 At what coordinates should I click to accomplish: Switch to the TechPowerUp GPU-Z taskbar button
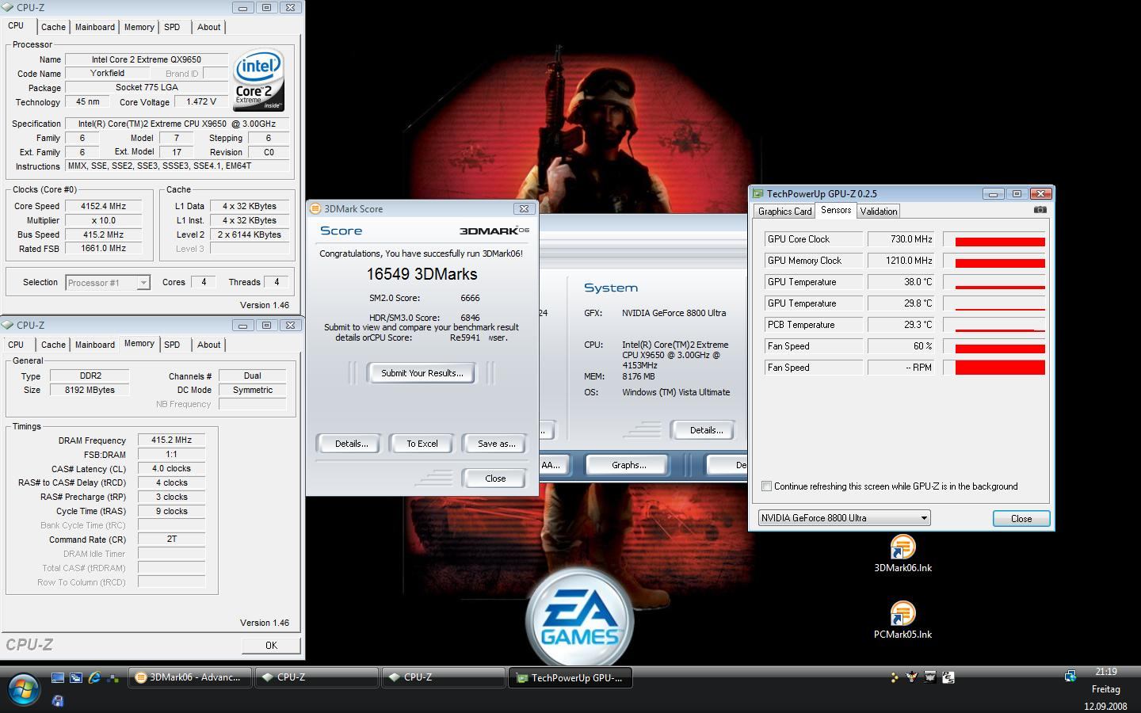pos(571,677)
